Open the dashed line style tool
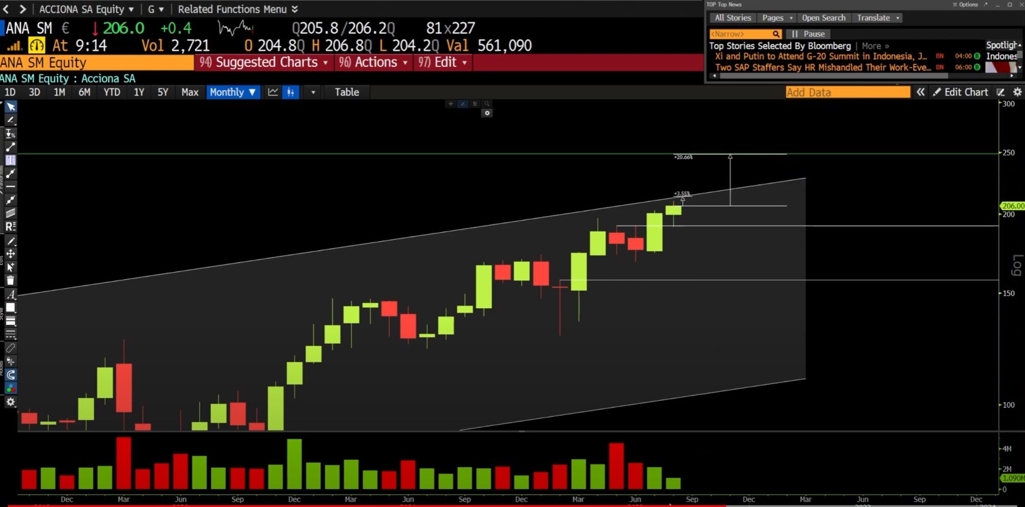This screenshot has height=507, width=1025. [11, 334]
